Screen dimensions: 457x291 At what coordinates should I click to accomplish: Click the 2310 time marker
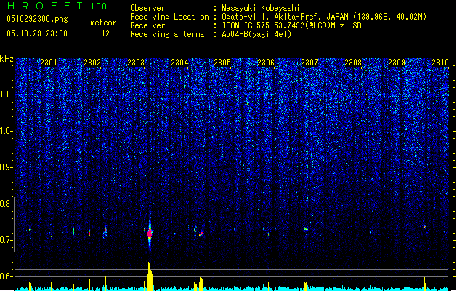[440, 63]
